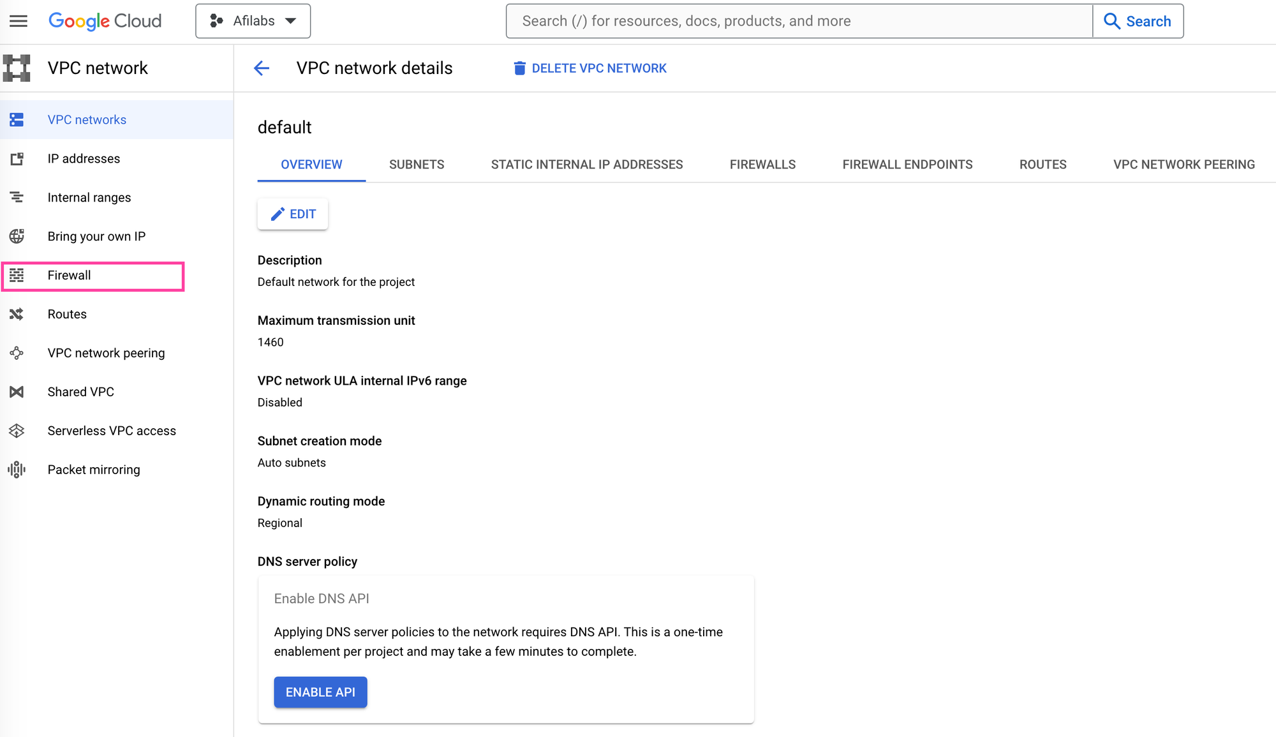Click the Internal ranges icon
Screen dimensions: 1276x737
pyautogui.click(x=17, y=197)
